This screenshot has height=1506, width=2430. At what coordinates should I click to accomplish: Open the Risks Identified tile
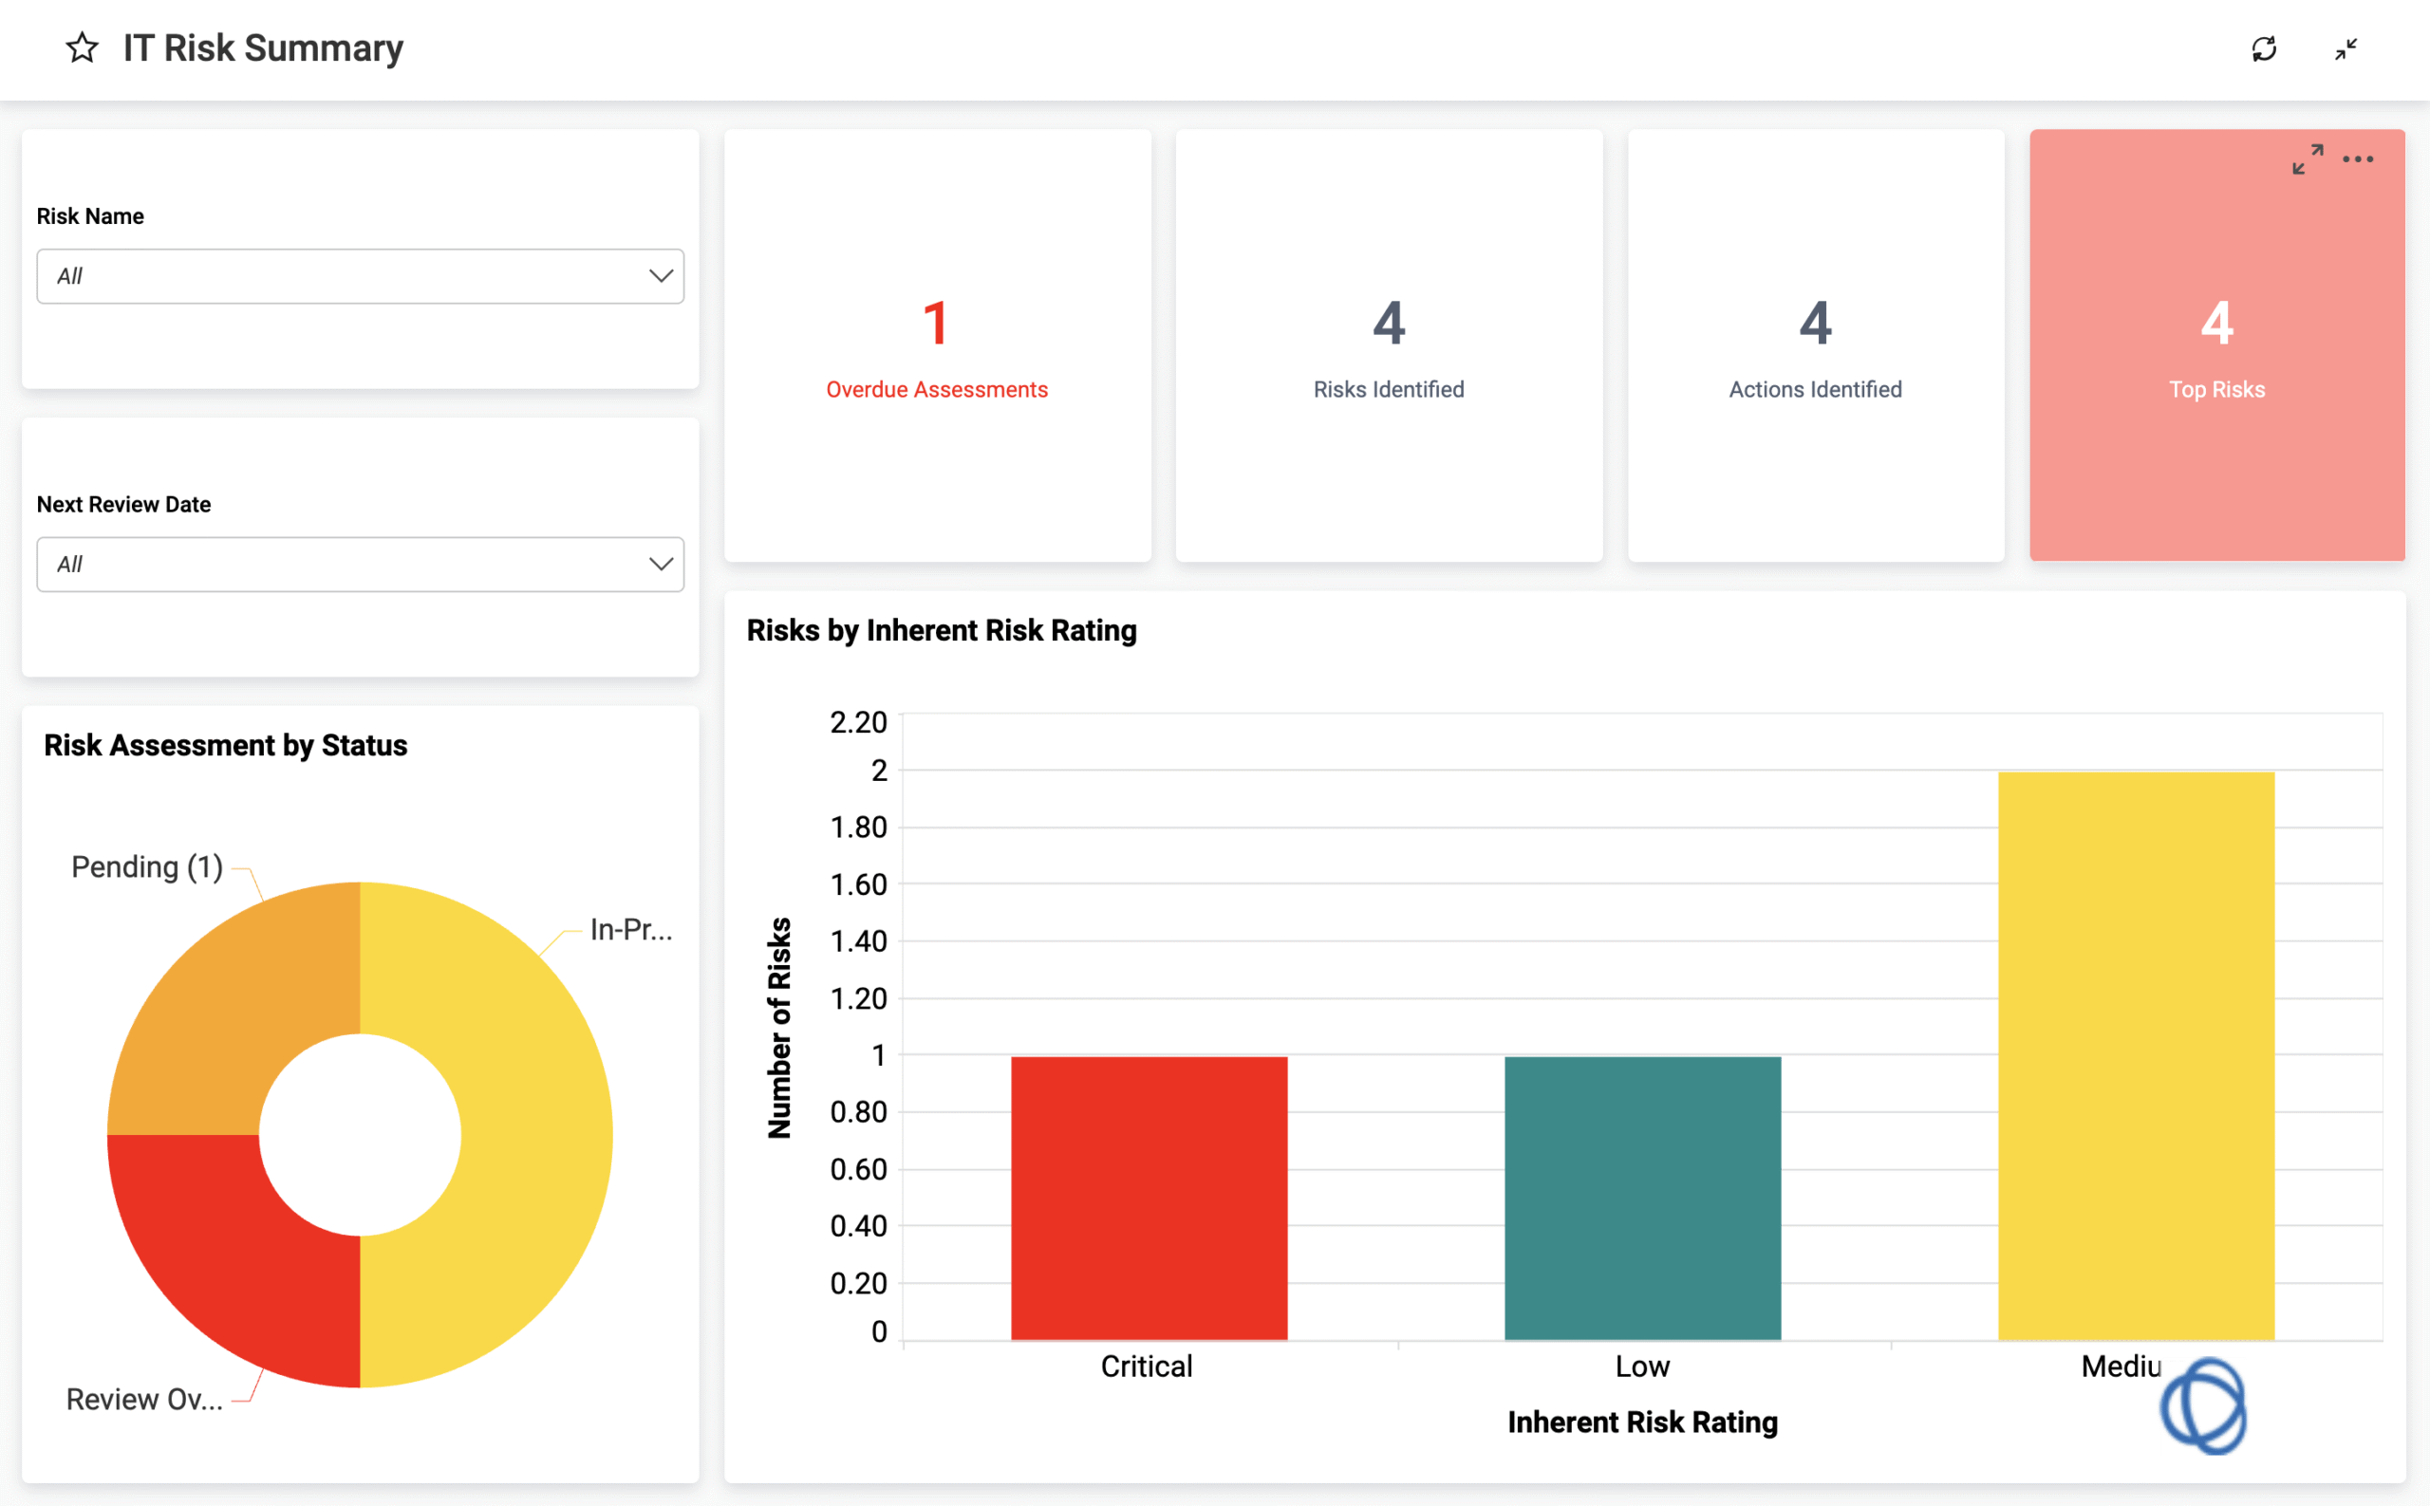pyautogui.click(x=1389, y=345)
